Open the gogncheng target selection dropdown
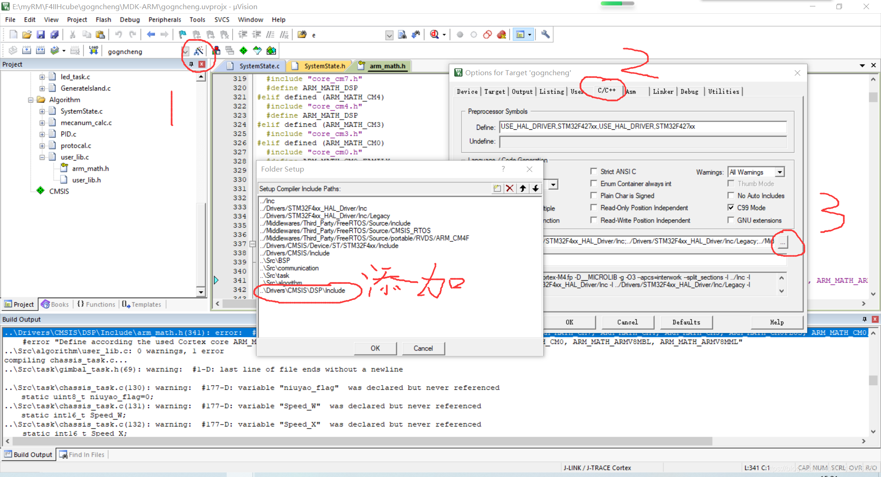The image size is (881, 477). (186, 51)
